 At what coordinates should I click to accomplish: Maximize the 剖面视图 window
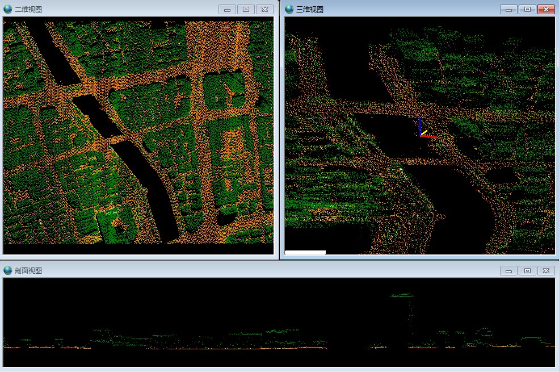point(527,271)
